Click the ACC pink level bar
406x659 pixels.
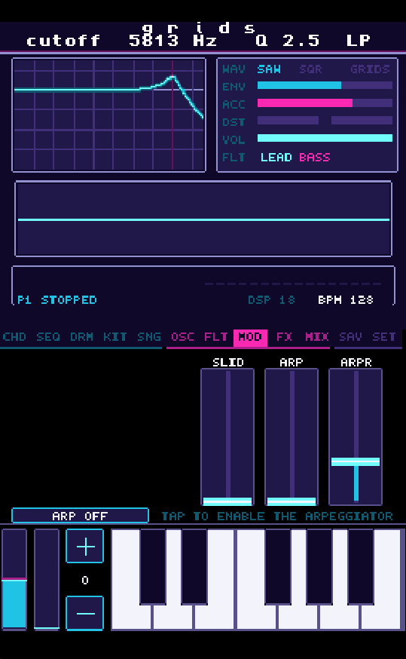point(305,103)
